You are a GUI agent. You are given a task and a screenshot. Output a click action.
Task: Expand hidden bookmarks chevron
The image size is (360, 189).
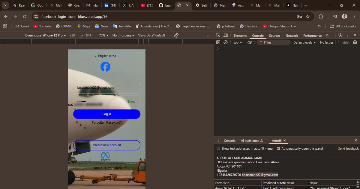click(x=319, y=26)
